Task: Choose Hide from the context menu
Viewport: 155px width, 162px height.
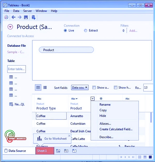Action: click(x=103, y=116)
